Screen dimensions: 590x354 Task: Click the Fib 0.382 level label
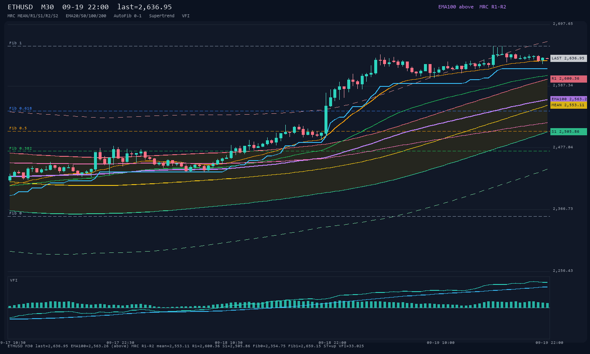click(21, 148)
